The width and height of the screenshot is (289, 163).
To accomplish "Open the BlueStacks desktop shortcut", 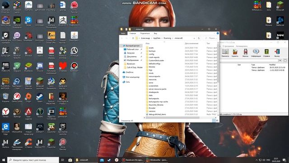I will [x=28, y=67].
